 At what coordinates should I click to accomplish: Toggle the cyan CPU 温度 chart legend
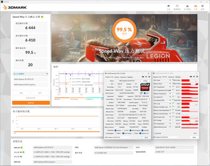point(93,99)
